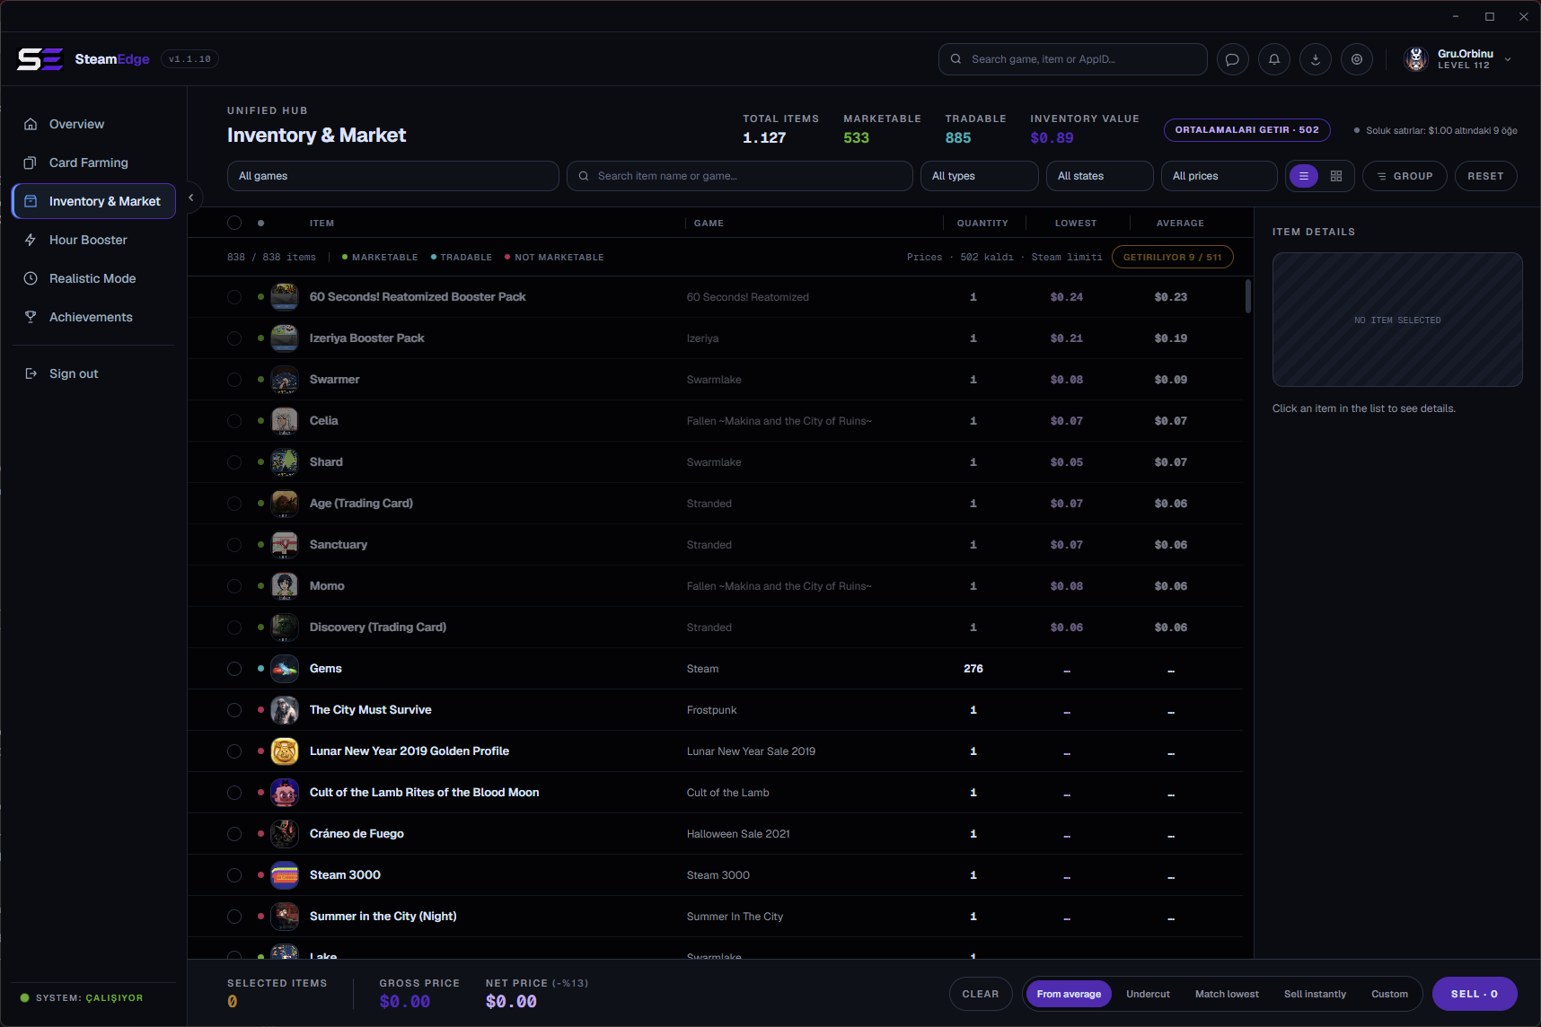Open Achievements section
This screenshot has width=1541, height=1027.
pos(93,317)
